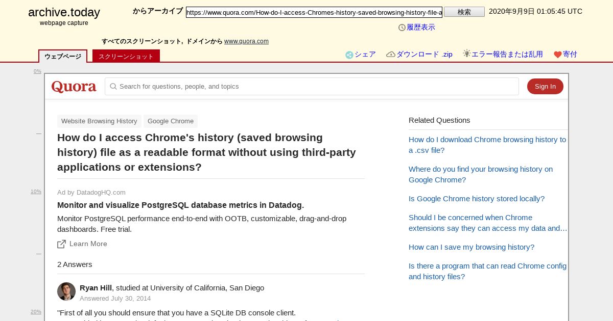Open the question title about Chrome's history
This screenshot has width=613, height=321.
[207, 152]
